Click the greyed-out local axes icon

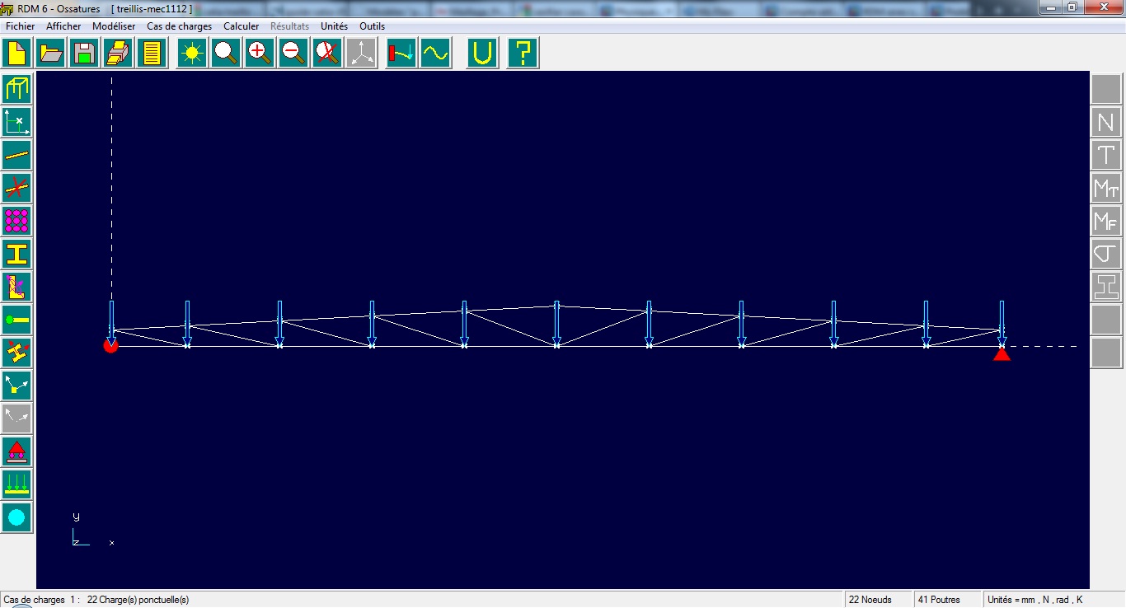click(x=17, y=419)
